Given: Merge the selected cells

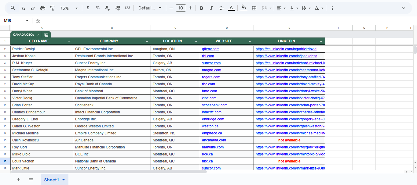Looking at the screenshot, I should [x=264, y=8].
